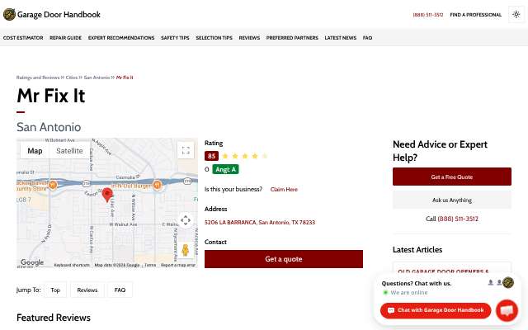Click map Keyboard shortcuts link
This screenshot has width=528, height=330.
tap(72, 265)
